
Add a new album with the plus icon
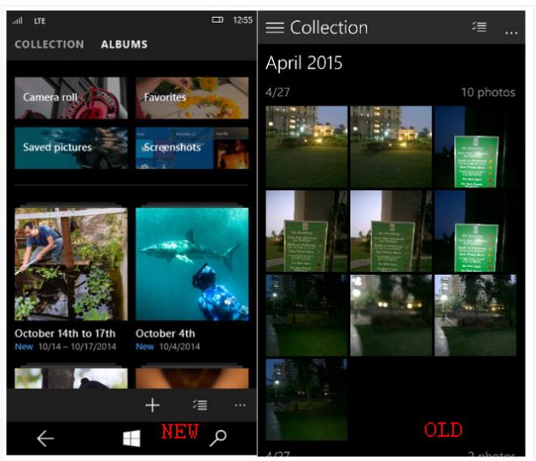(153, 405)
